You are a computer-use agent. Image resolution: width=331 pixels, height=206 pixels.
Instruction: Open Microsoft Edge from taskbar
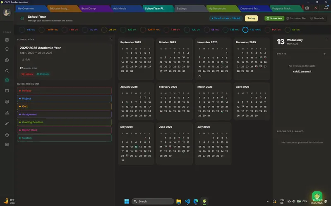point(196,201)
